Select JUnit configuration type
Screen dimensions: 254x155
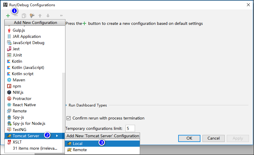[35, 55]
